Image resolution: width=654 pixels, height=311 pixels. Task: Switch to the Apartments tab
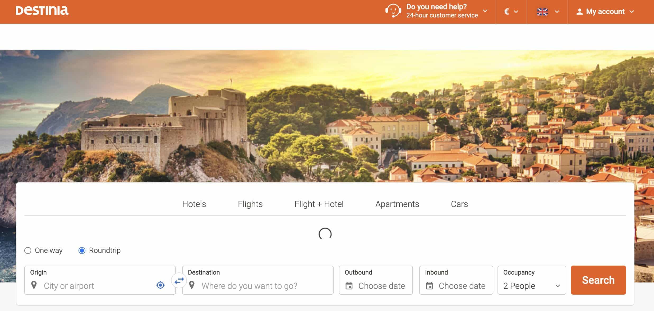point(397,204)
